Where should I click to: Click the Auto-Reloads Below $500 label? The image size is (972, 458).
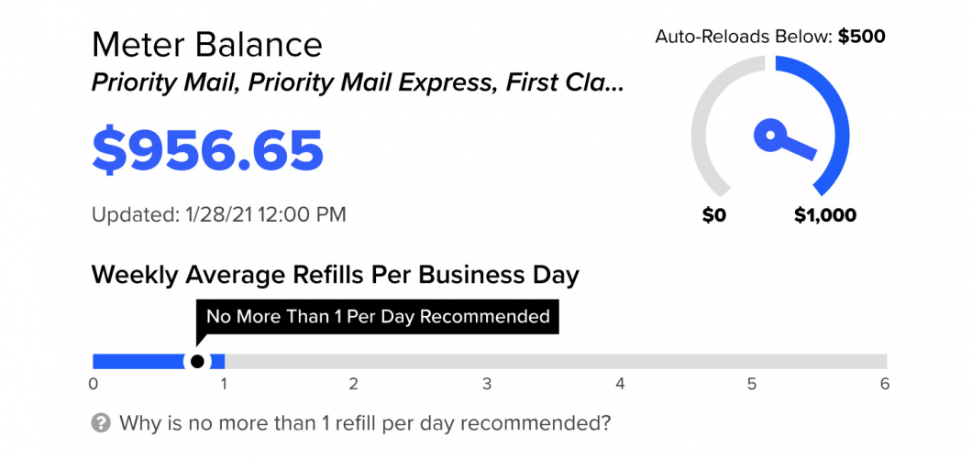coord(769,38)
